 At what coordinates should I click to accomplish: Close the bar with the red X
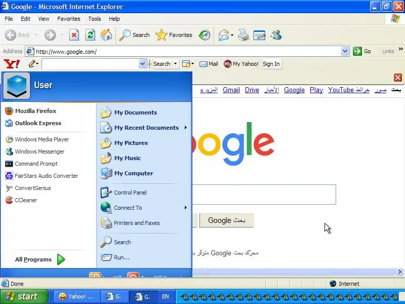[398, 78]
